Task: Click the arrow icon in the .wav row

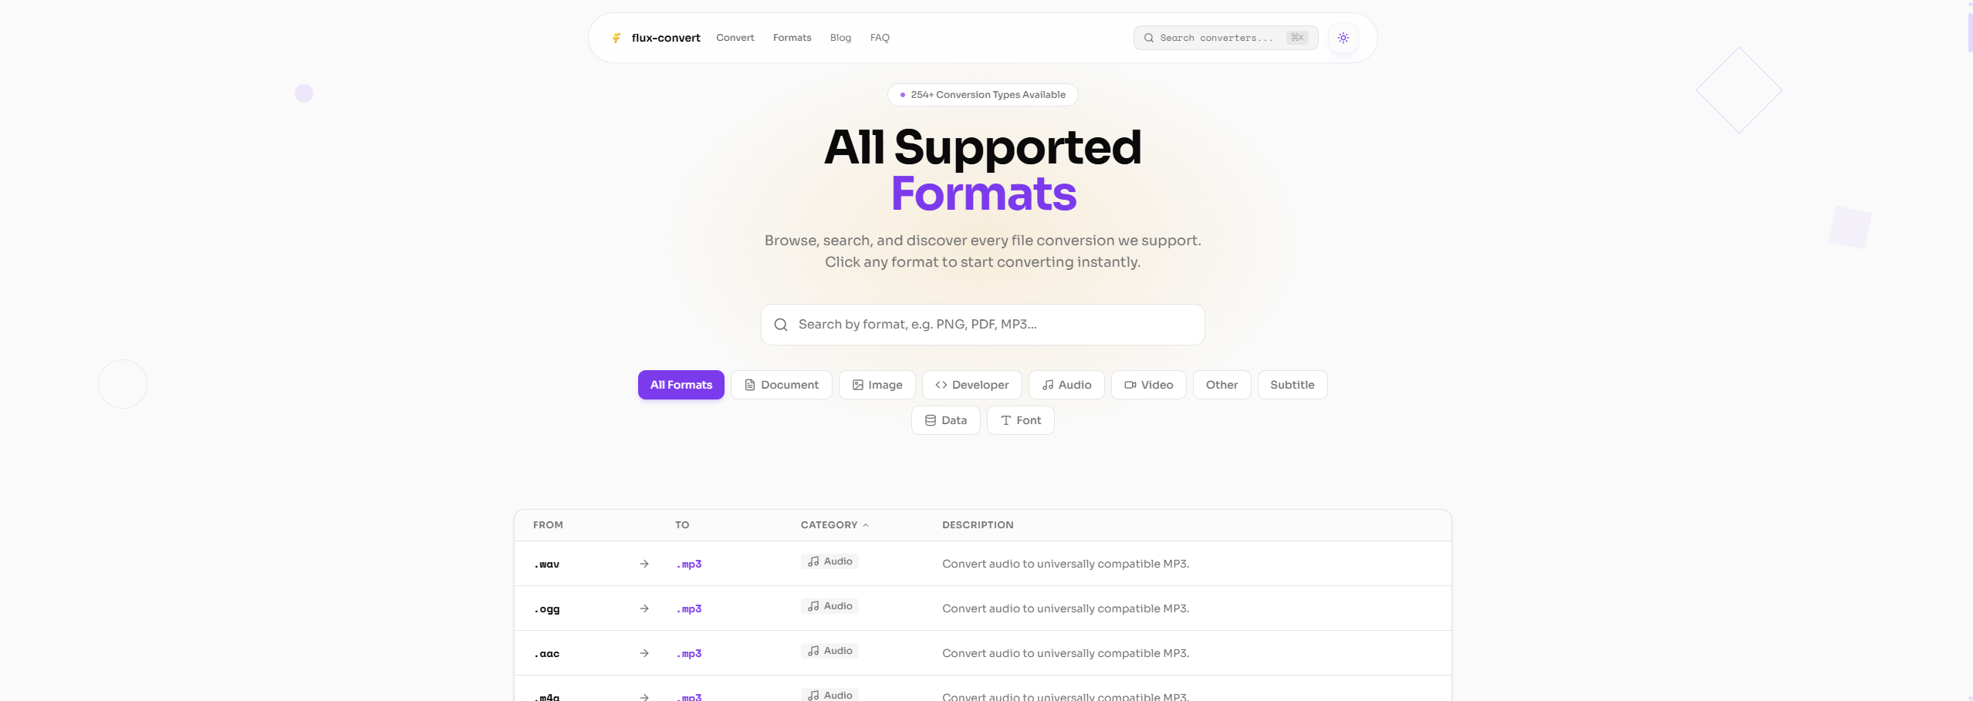Action: tap(644, 564)
